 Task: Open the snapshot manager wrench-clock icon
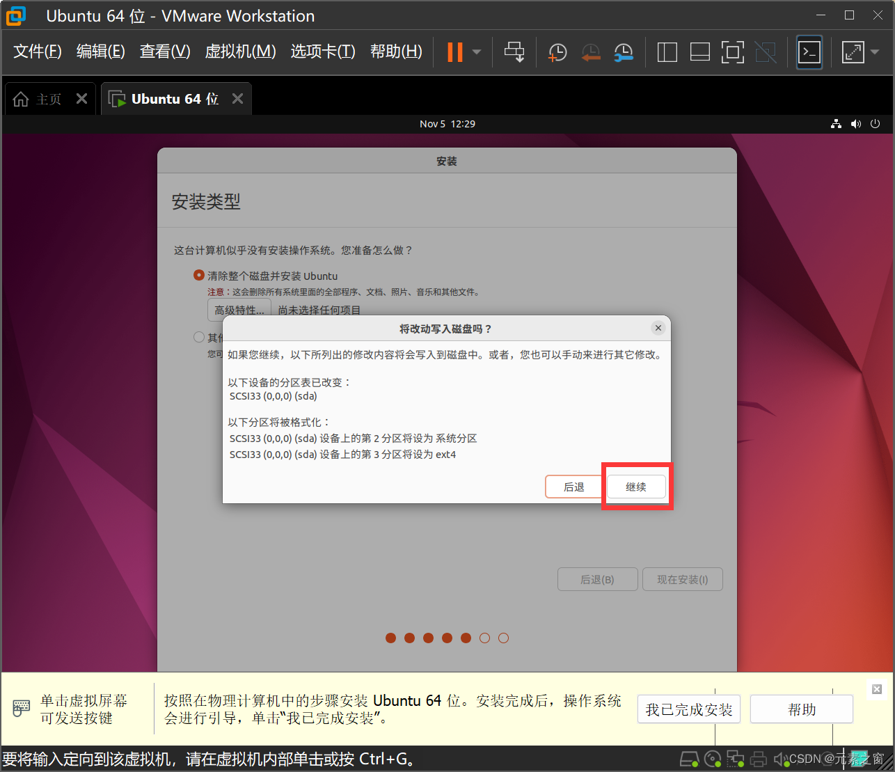(624, 52)
